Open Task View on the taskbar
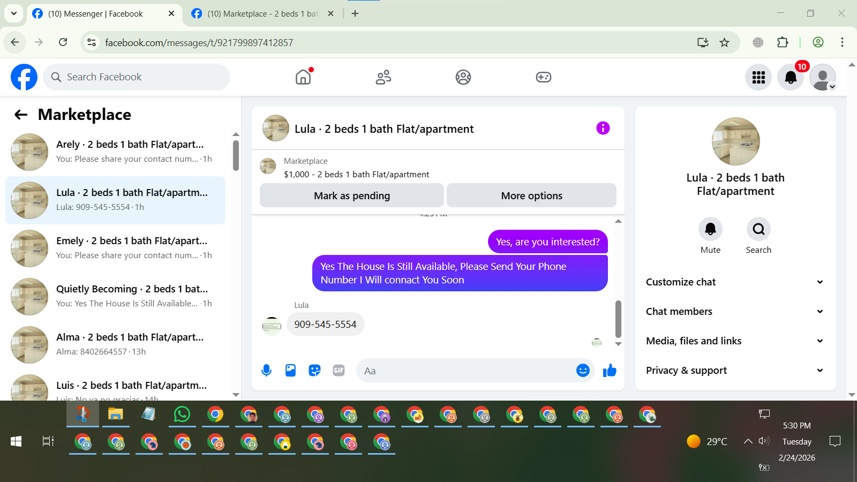This screenshot has width=857, height=482. (x=48, y=441)
